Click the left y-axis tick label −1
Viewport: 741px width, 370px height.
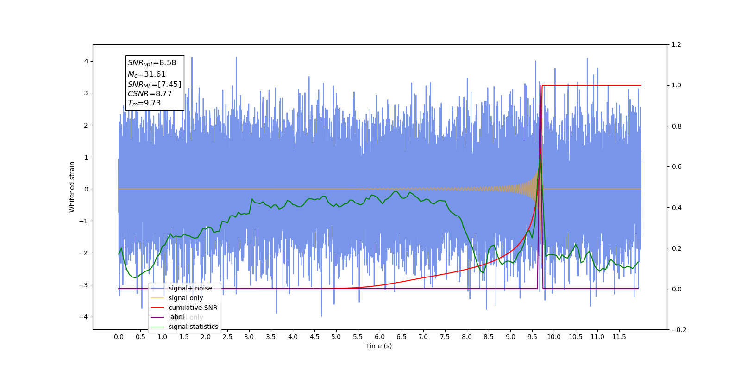pos(83,221)
